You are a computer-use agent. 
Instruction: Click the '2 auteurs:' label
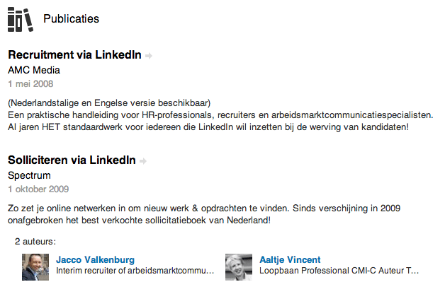[35, 242]
